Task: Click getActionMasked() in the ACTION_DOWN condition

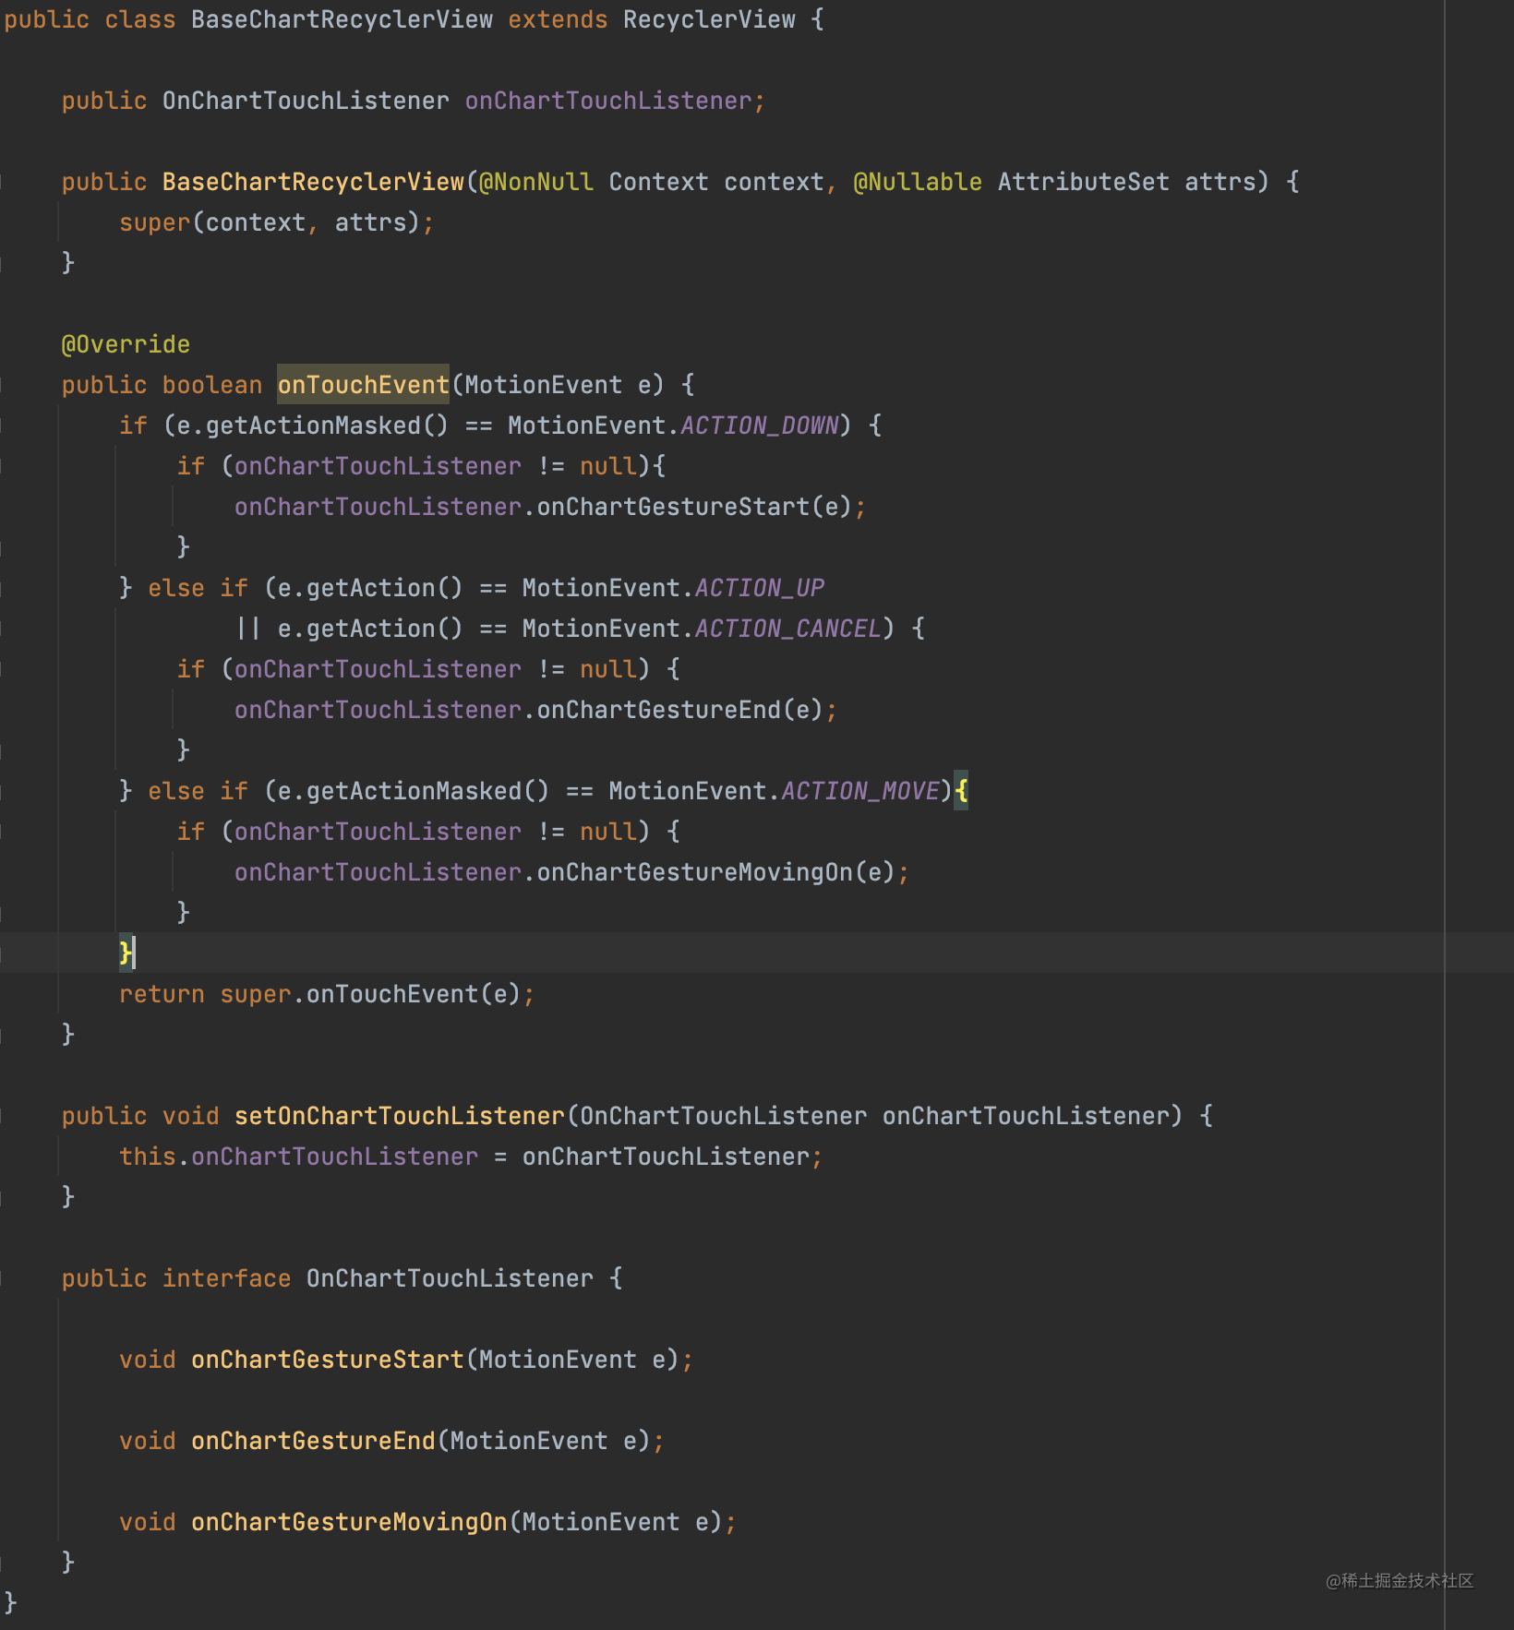Action: (x=328, y=425)
